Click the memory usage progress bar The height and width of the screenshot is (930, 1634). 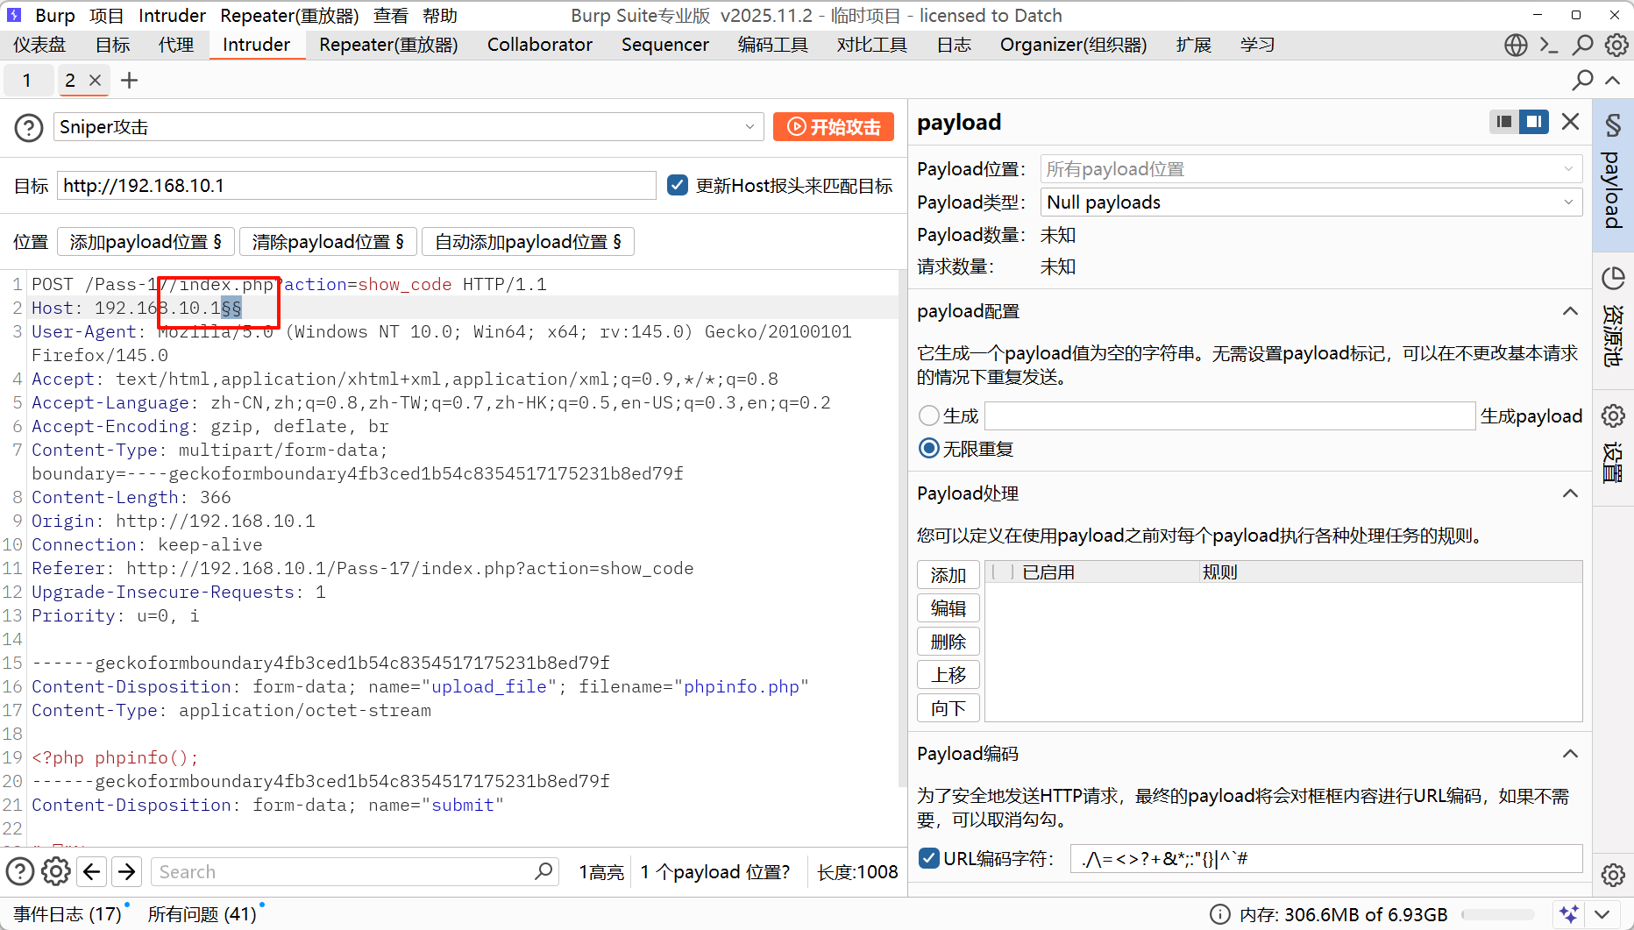point(1498,915)
